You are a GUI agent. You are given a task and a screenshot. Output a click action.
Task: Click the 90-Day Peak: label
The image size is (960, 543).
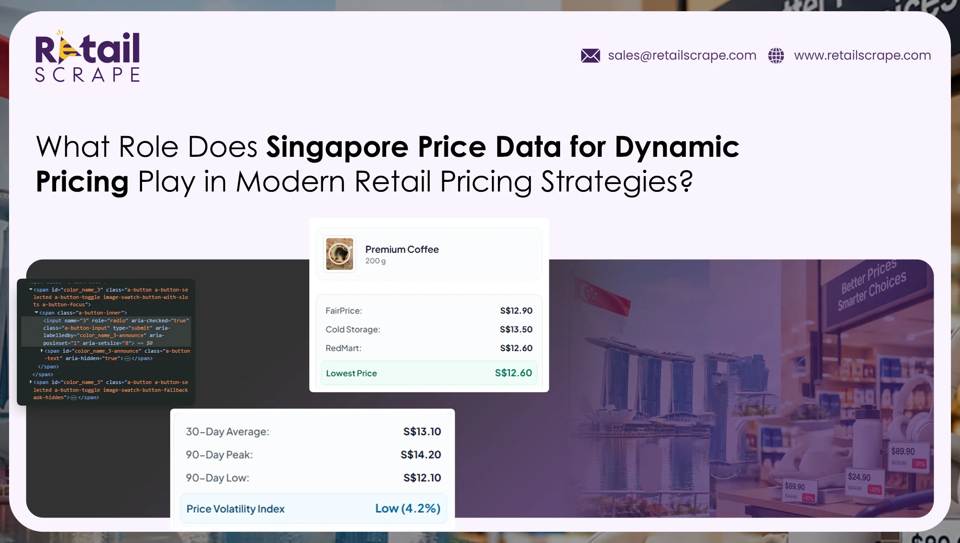pyautogui.click(x=219, y=455)
